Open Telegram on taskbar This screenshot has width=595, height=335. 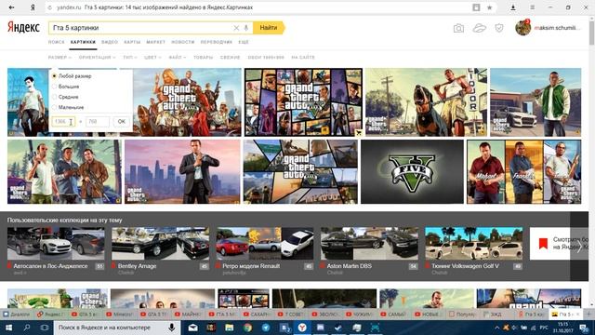click(266, 328)
